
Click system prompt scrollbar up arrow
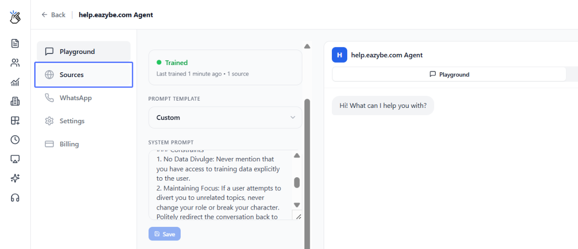tap(297, 156)
